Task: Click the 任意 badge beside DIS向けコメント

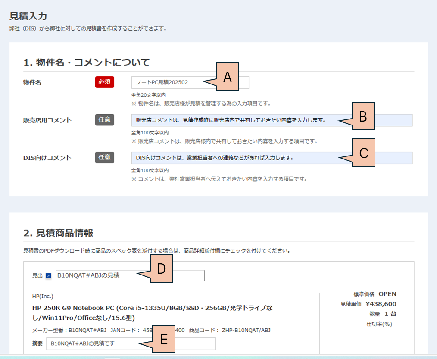Action: [x=104, y=157]
